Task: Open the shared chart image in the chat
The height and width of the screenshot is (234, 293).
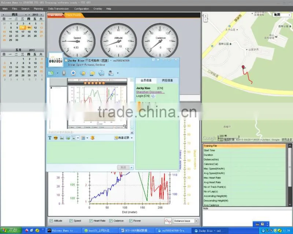Action: click(97, 103)
